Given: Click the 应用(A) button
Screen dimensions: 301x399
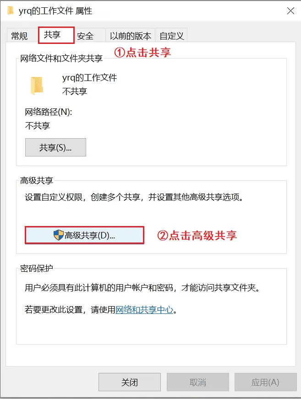Looking at the screenshot, I should pos(265,382).
